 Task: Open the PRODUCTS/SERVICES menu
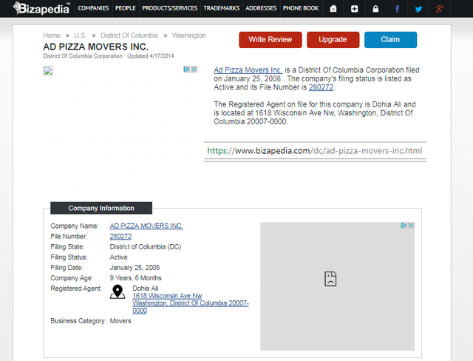click(169, 8)
